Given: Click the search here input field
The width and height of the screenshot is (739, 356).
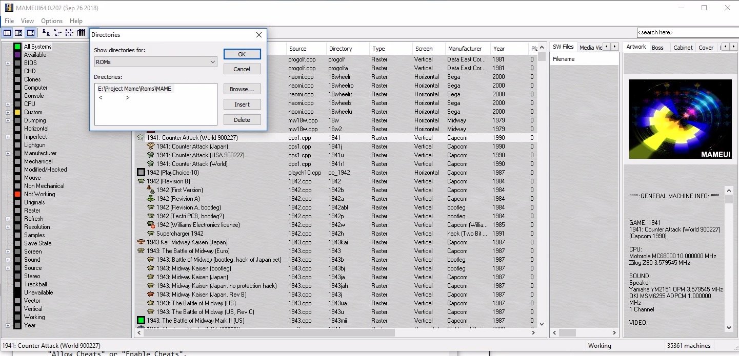Looking at the screenshot, I should click(x=687, y=32).
